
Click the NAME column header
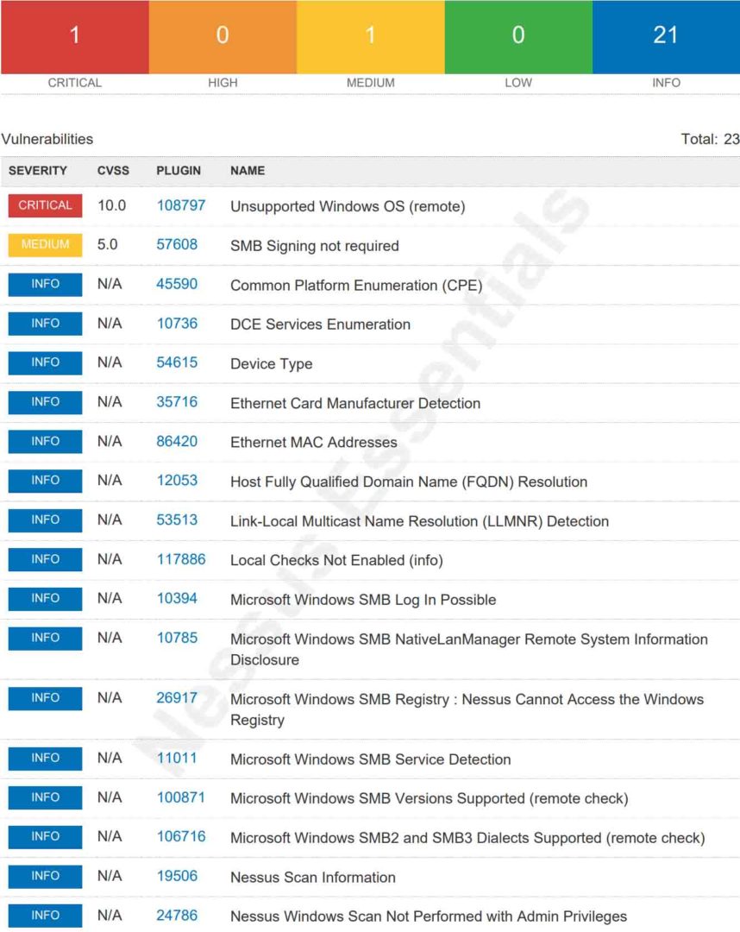click(x=248, y=171)
